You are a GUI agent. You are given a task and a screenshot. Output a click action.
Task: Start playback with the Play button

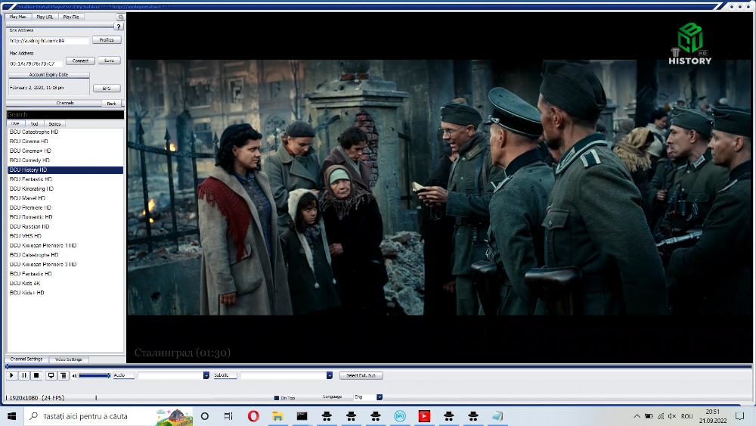tap(11, 375)
